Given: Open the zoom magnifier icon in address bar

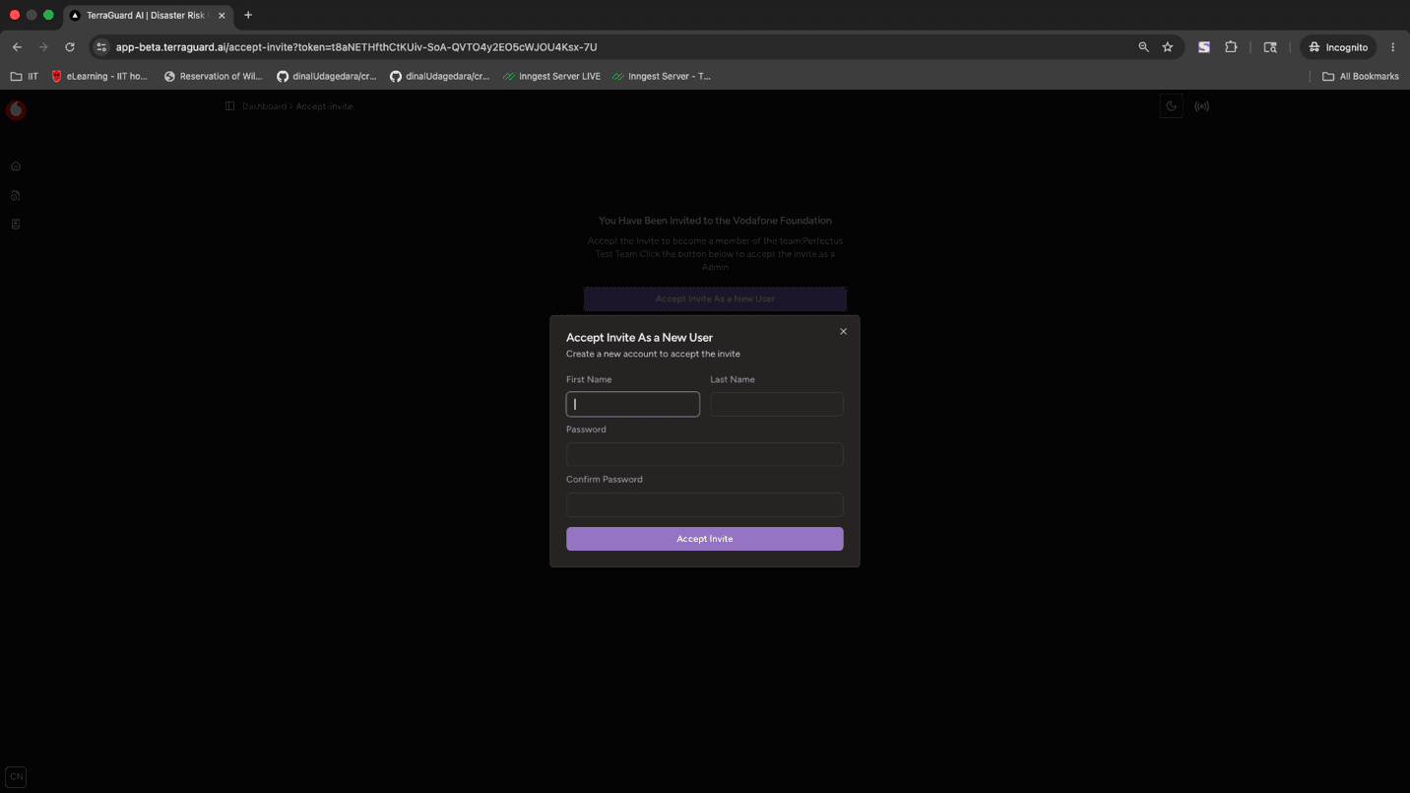Looking at the screenshot, I should (1143, 47).
